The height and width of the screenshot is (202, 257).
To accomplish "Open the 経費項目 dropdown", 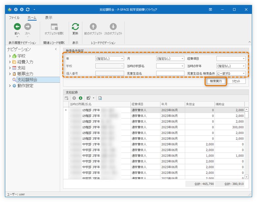I will click(244, 59).
